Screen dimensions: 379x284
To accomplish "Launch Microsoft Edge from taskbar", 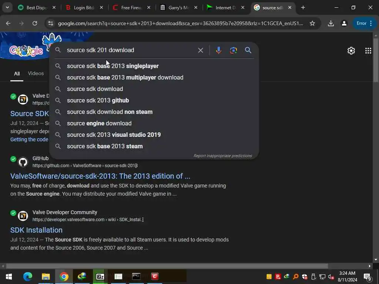I will (x=27, y=277).
